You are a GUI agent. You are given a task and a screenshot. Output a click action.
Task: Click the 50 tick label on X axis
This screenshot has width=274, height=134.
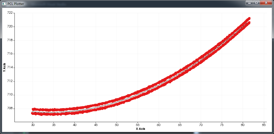(117, 125)
